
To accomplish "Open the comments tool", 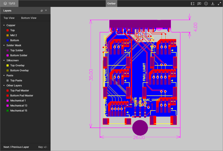I will (x=199, y=3).
